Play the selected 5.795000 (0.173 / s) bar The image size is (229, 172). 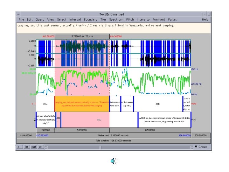click(x=82, y=36)
